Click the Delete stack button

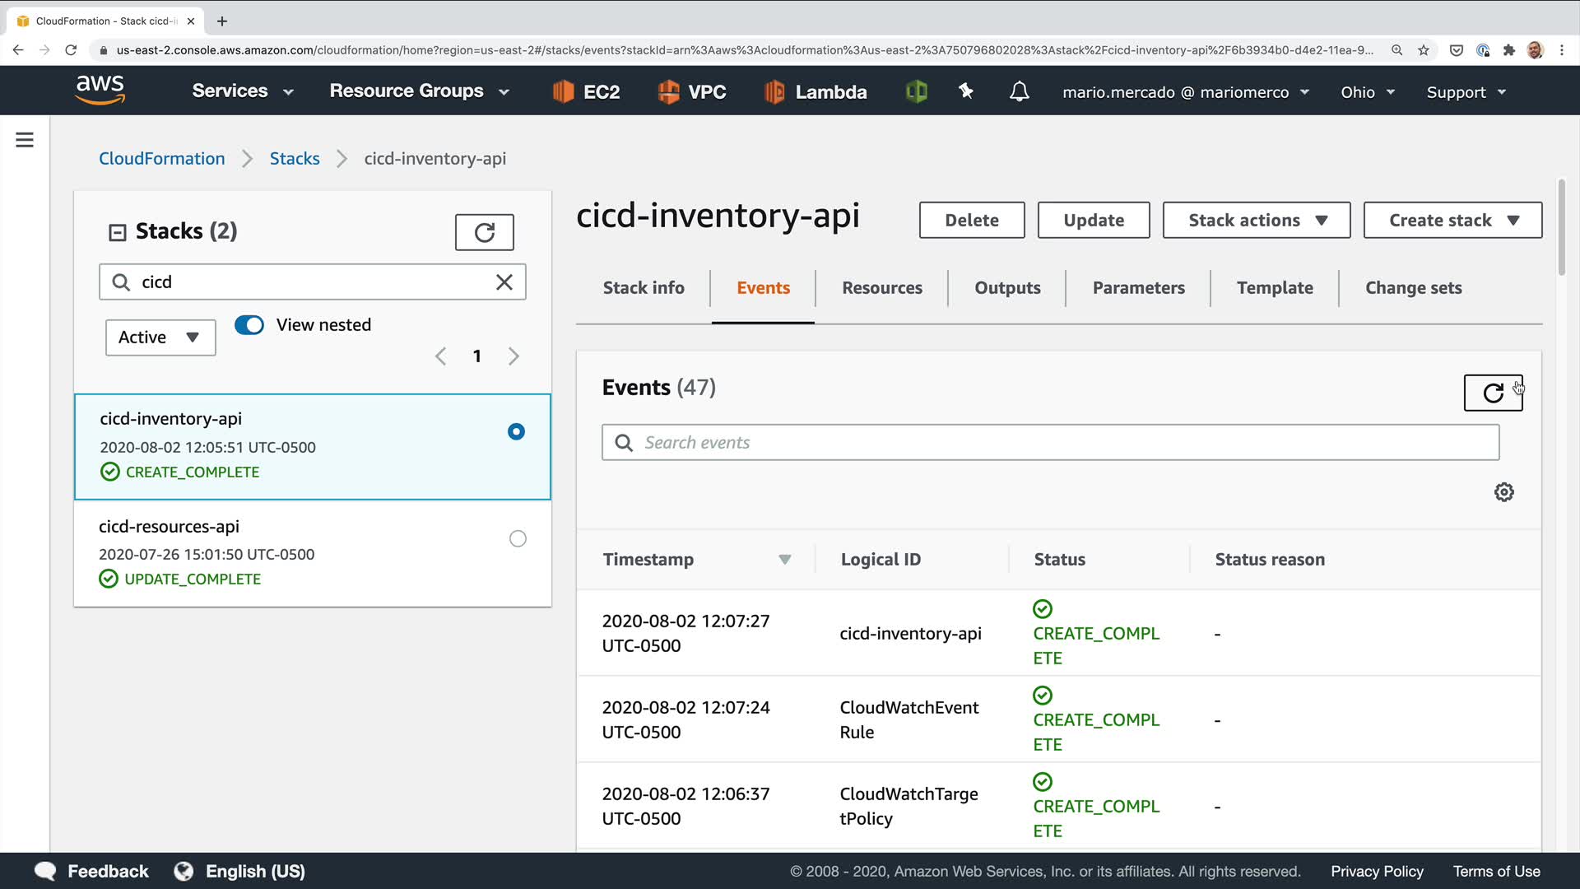click(x=971, y=221)
